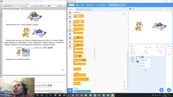Click the dog sprite on the stage
The image size is (173, 97).
click(x=159, y=26)
